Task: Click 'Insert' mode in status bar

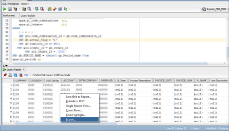Action: click(196, 128)
